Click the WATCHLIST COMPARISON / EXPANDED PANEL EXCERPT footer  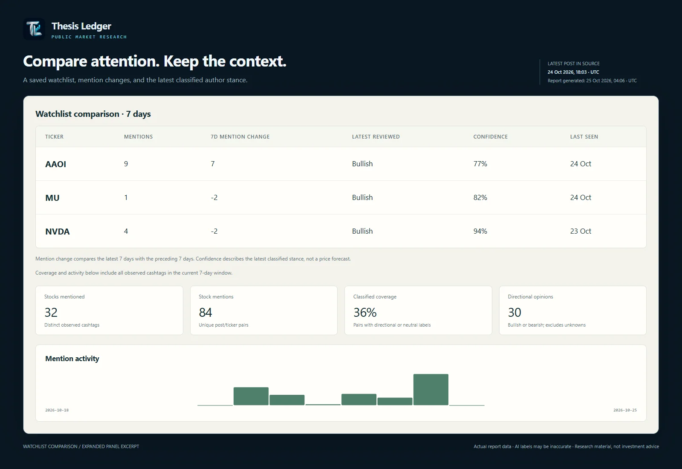pos(81,446)
